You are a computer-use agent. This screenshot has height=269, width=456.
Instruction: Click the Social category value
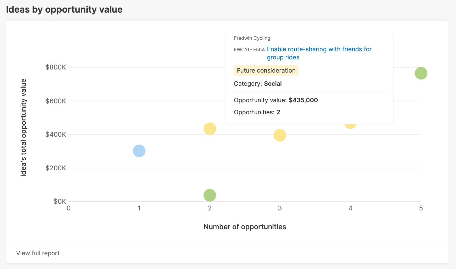coord(273,84)
